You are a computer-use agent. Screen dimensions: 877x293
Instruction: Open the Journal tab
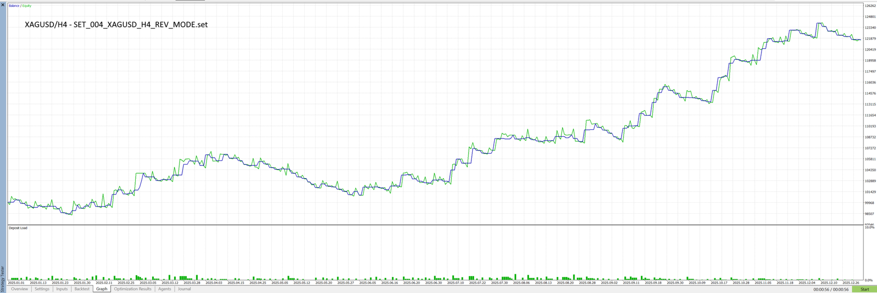tap(184, 289)
